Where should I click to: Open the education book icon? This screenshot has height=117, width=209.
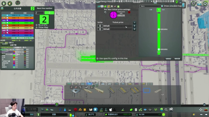pyautogui.click(x=91, y=110)
